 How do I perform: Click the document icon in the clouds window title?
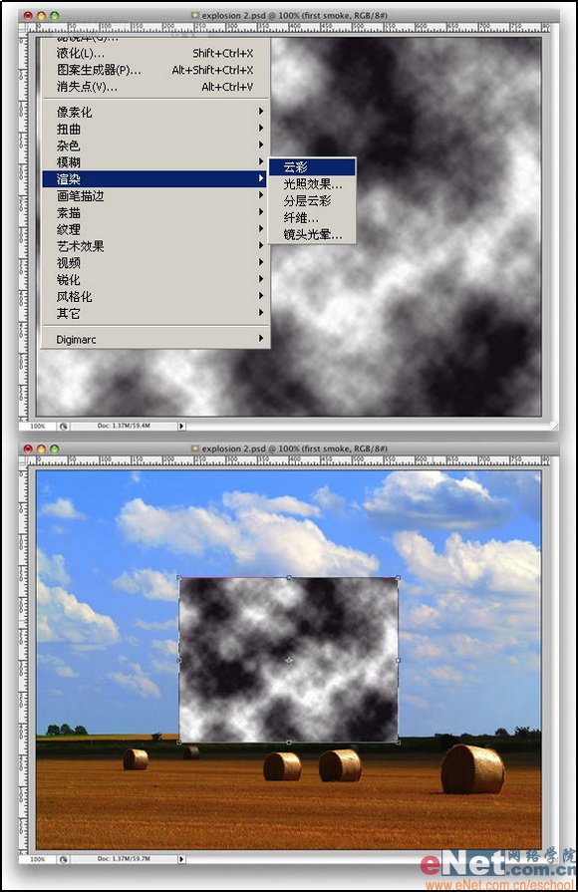[x=195, y=15]
